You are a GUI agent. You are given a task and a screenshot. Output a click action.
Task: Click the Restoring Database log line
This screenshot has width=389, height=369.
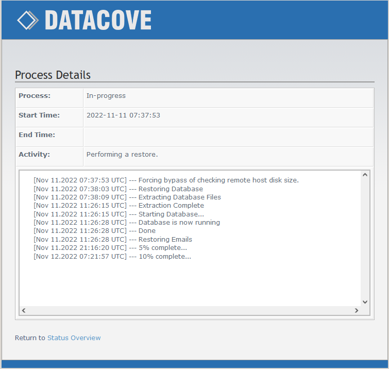click(118, 189)
